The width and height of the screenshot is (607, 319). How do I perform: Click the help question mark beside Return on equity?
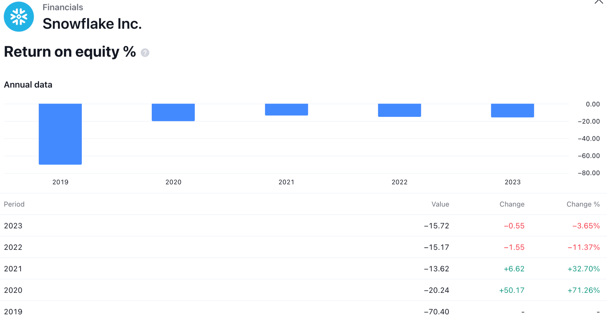click(145, 53)
